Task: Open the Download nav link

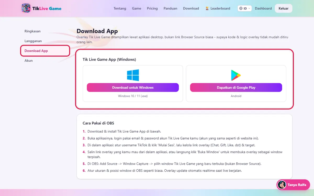Action: click(191, 8)
